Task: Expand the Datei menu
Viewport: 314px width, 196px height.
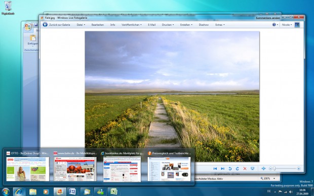Action: tap(81, 25)
